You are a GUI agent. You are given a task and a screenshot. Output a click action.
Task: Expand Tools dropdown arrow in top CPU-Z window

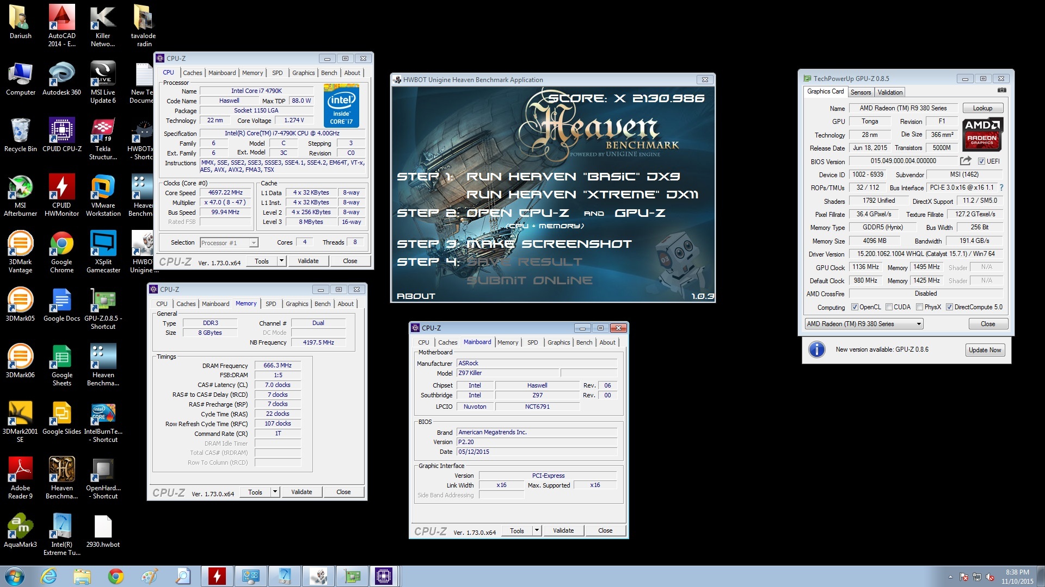point(281,261)
